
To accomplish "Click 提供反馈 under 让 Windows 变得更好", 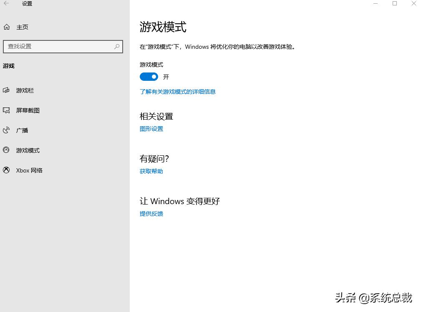I will click(x=151, y=214).
